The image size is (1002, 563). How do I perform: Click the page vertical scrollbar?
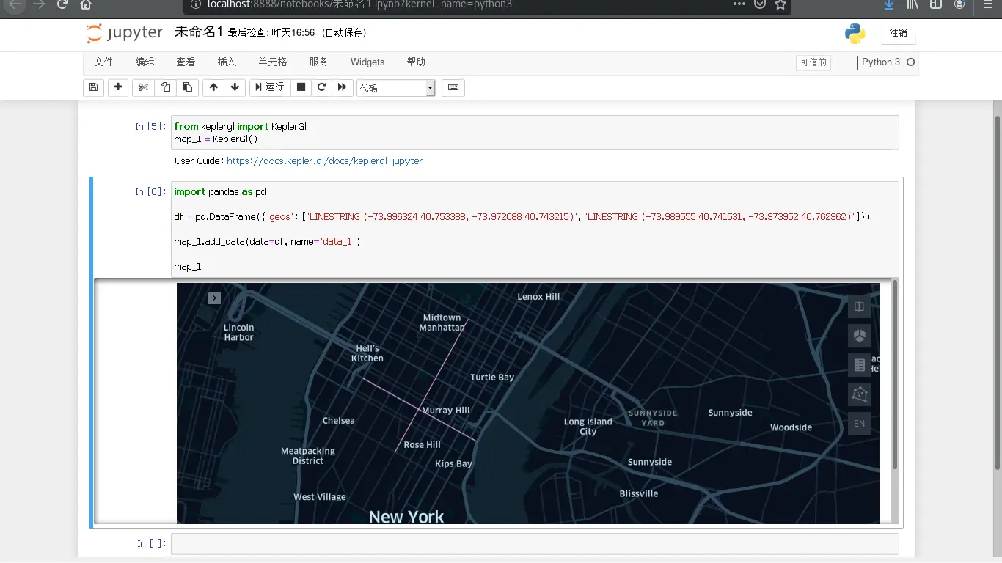pyautogui.click(x=997, y=293)
